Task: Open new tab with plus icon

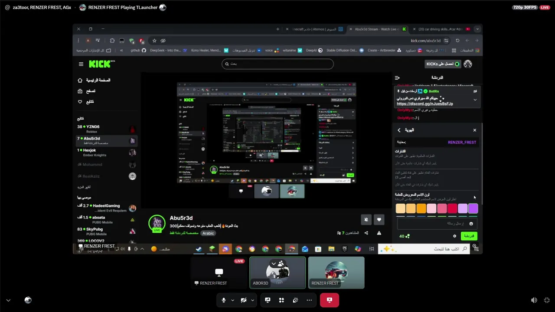Action: coord(278,29)
